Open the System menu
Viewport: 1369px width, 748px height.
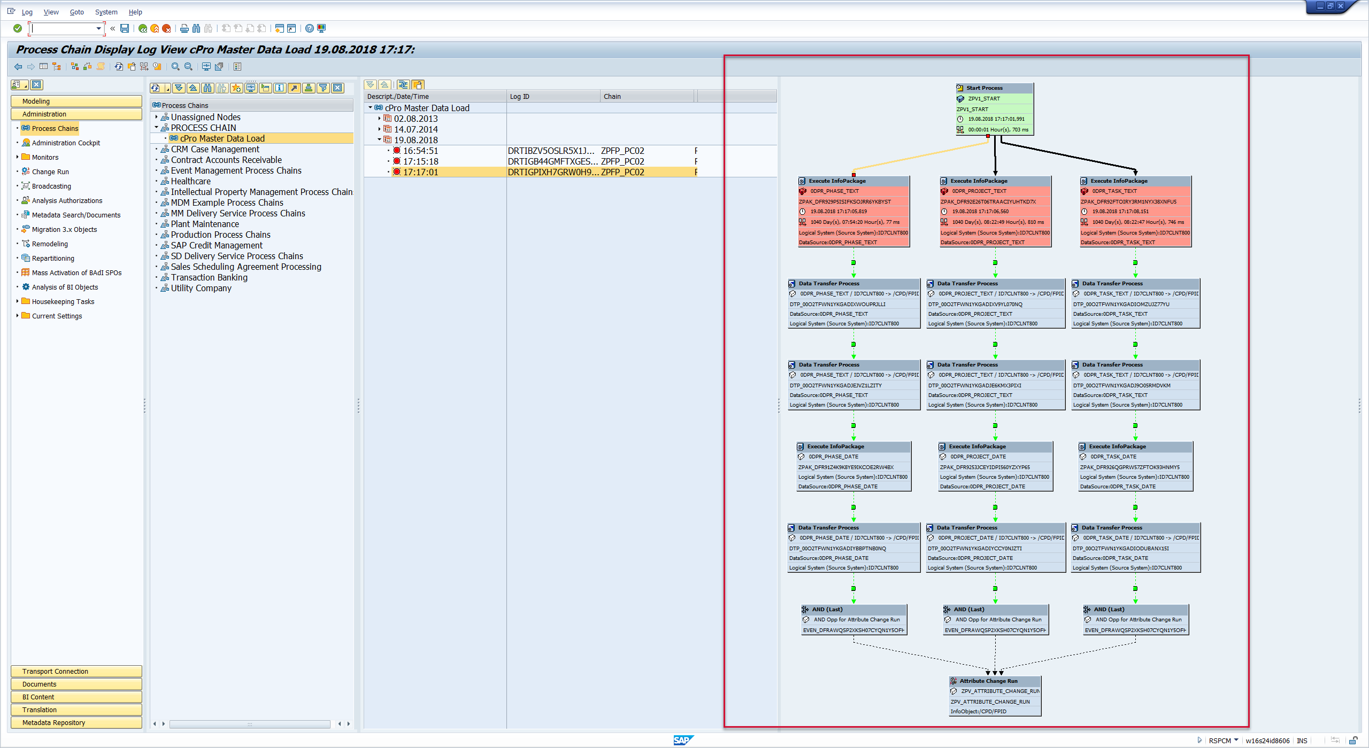[106, 12]
